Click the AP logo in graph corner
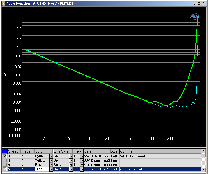Viewport: 208px width, 174px height. [x=194, y=16]
